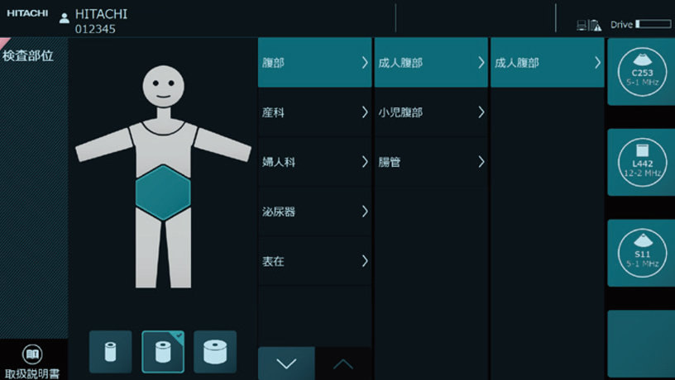
Task: Page up the exam region list
Action: click(x=343, y=363)
